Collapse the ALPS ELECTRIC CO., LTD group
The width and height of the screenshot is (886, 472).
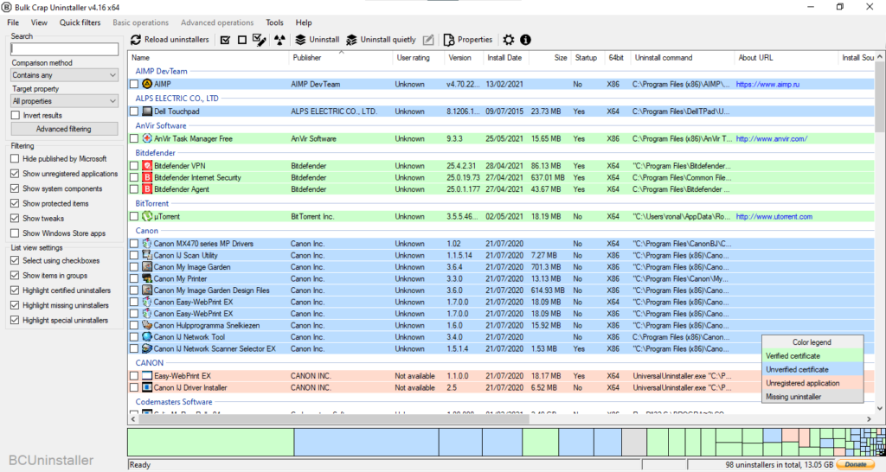point(177,99)
